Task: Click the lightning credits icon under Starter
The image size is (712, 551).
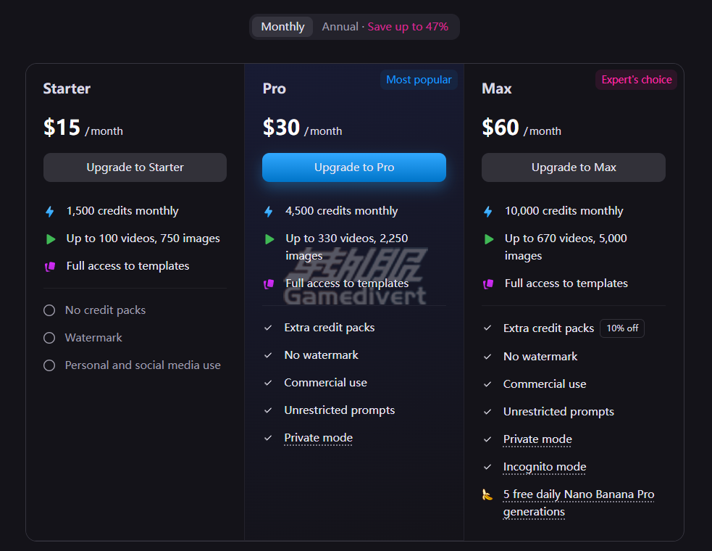Action: (x=50, y=212)
